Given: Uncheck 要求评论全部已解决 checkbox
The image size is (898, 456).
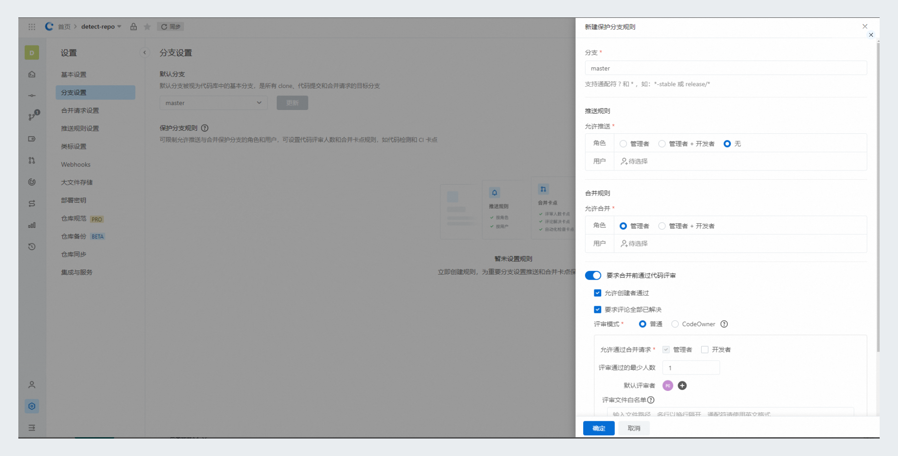Looking at the screenshot, I should [x=597, y=309].
